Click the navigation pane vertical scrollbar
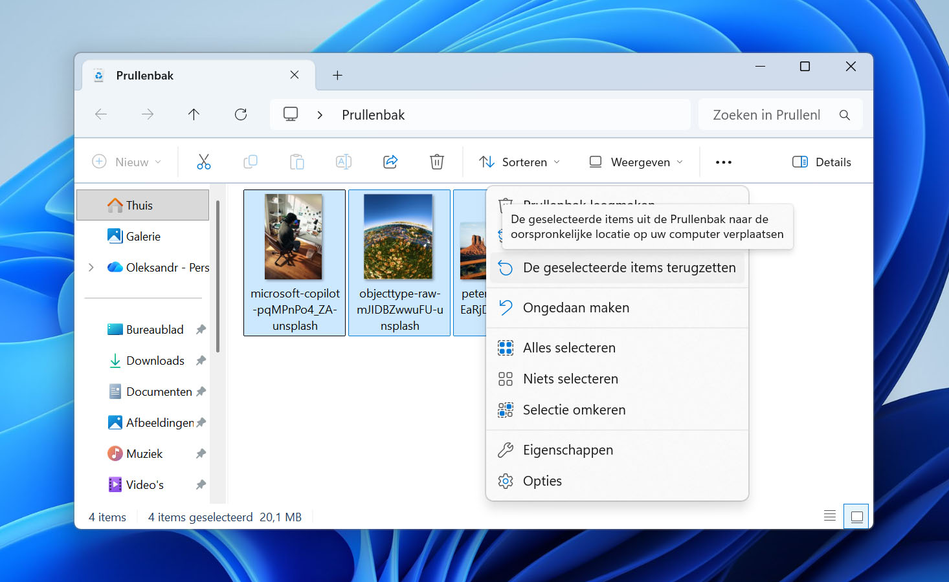 [218, 276]
